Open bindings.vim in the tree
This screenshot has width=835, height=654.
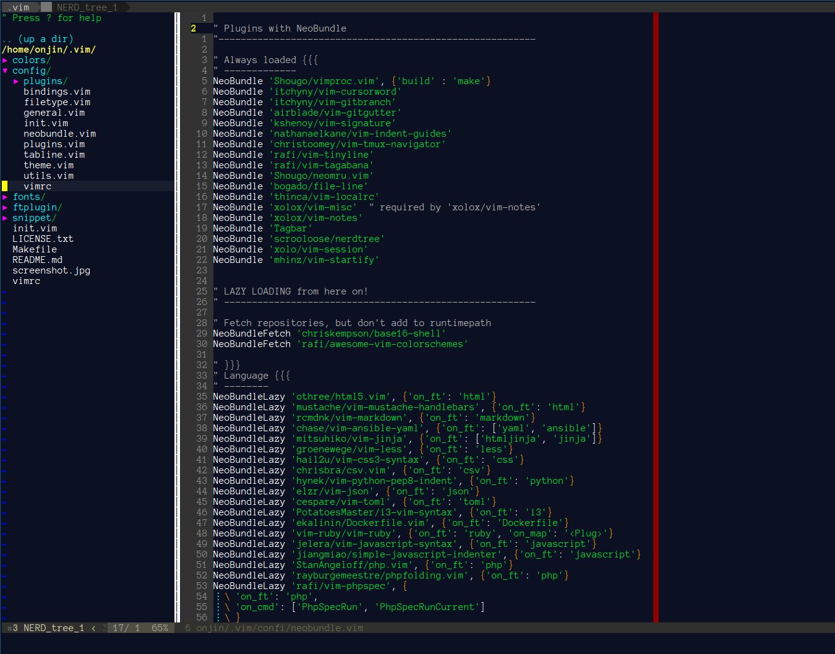(57, 92)
